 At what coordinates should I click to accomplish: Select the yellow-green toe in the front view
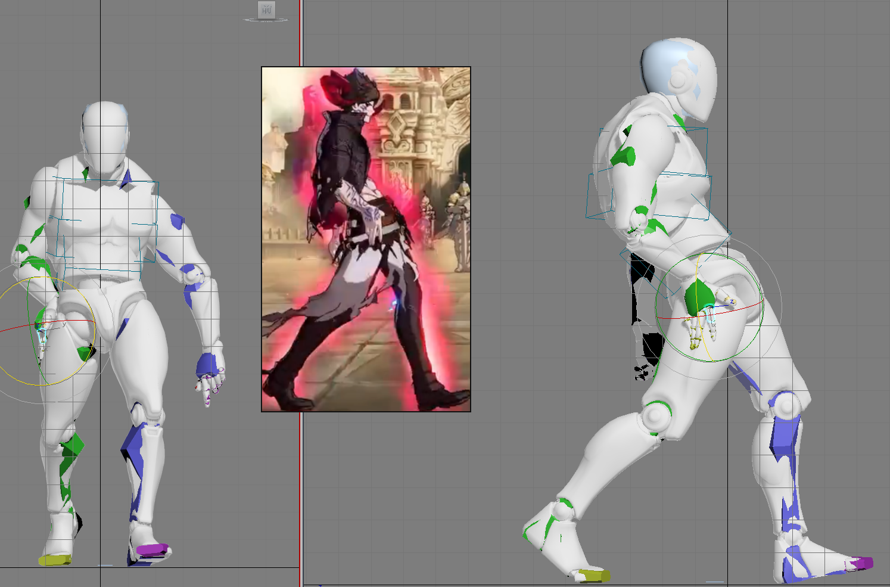point(54,560)
